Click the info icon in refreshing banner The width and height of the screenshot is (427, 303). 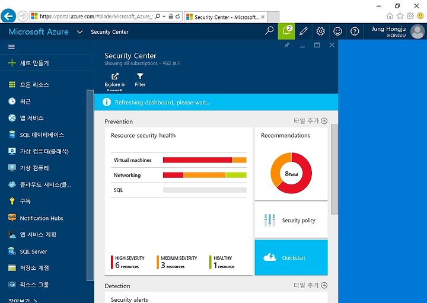point(107,102)
